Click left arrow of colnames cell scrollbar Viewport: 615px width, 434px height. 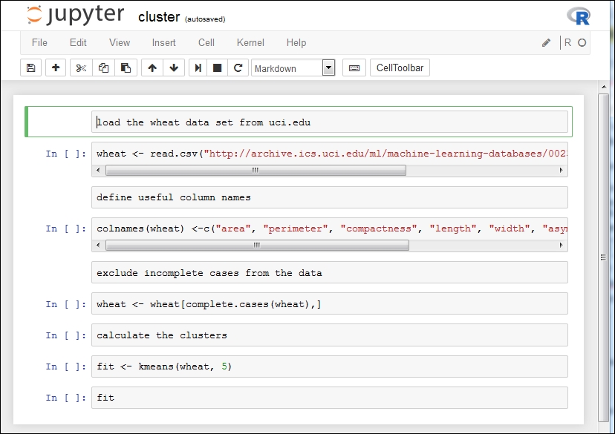click(x=98, y=246)
